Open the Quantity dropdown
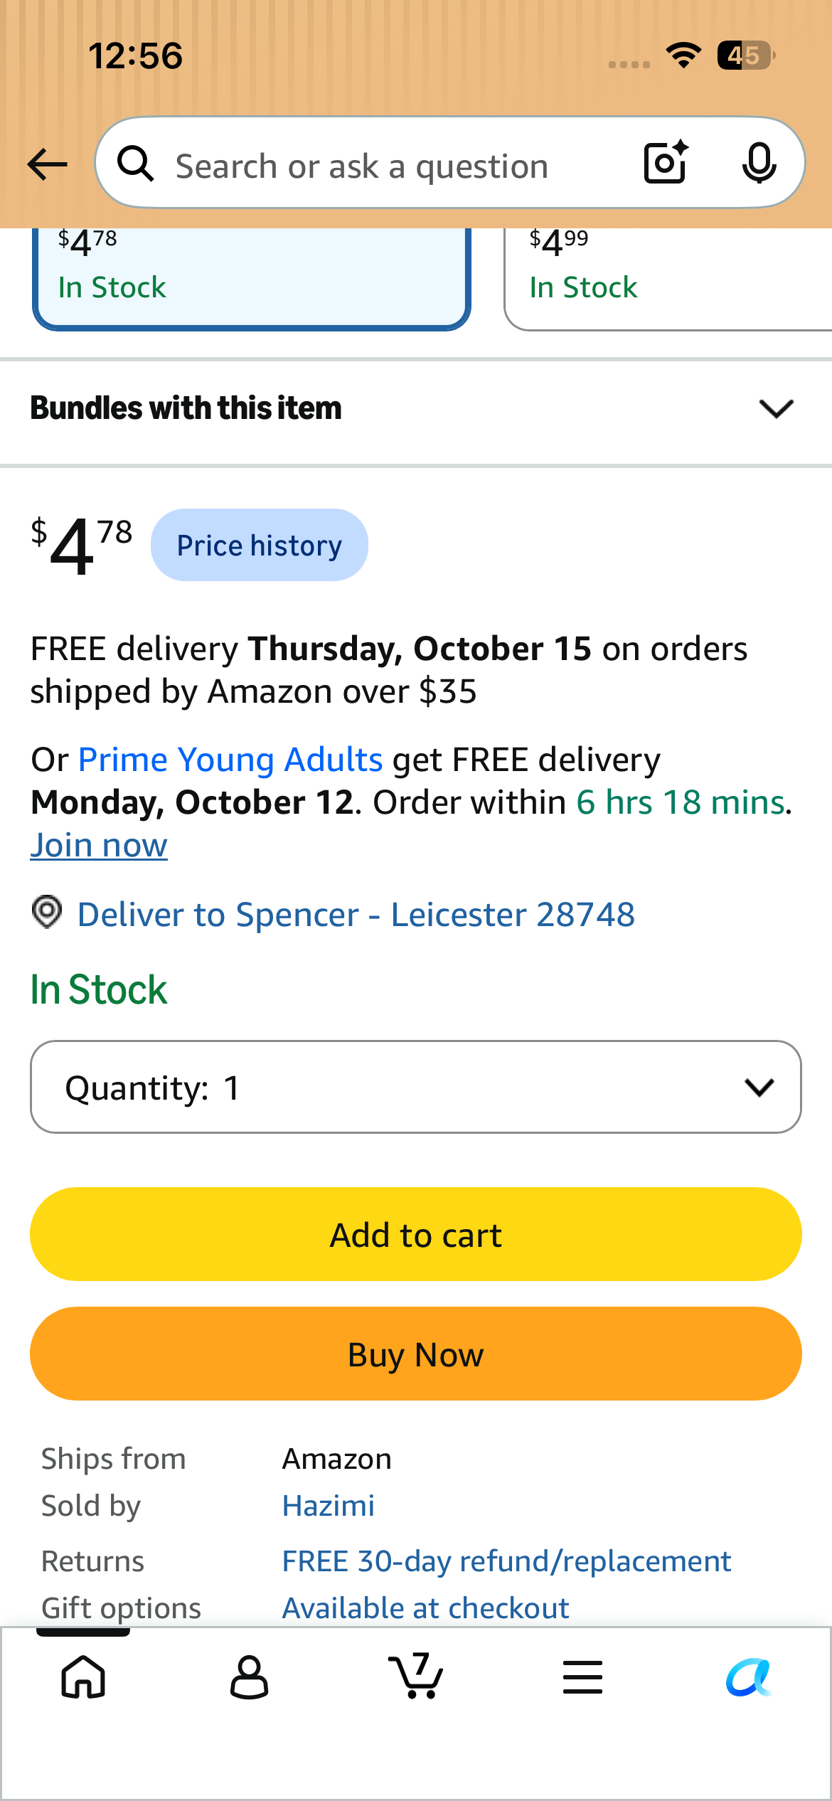This screenshot has height=1801, width=832. [416, 1087]
